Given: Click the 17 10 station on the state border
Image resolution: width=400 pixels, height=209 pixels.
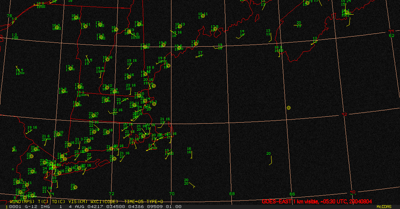Looking at the screenshot, I should [145, 46].
